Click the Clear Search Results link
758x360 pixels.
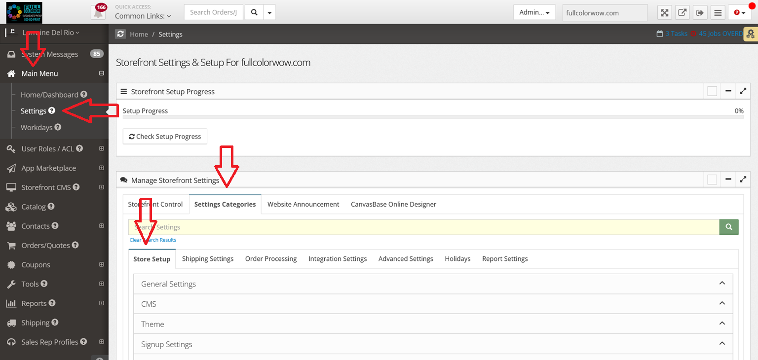[x=152, y=240]
